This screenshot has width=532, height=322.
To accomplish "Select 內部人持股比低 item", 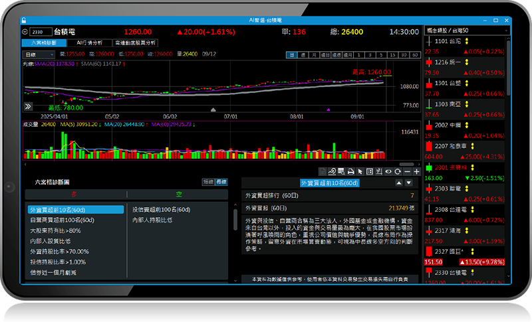I will point(152,220).
